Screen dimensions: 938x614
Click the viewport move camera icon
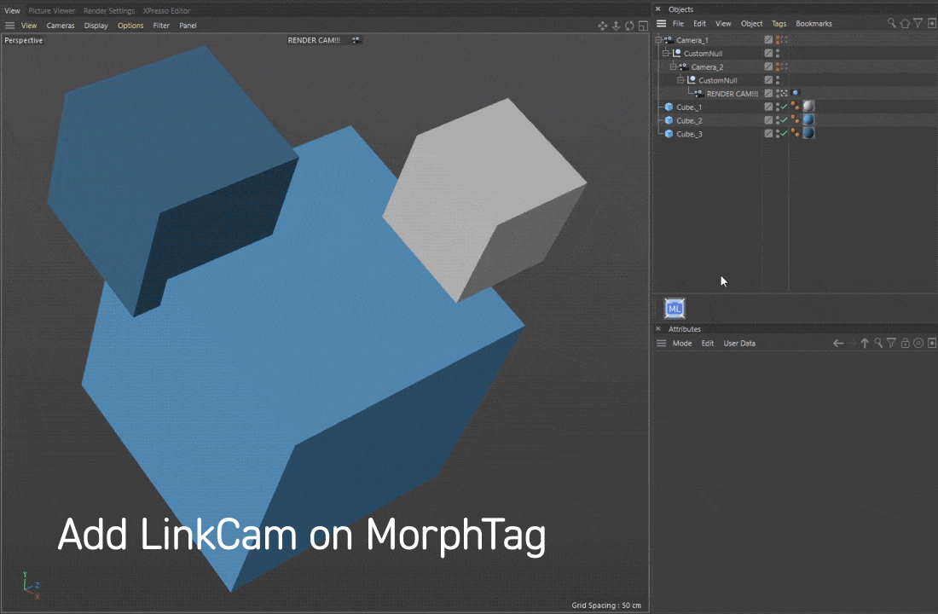click(602, 26)
